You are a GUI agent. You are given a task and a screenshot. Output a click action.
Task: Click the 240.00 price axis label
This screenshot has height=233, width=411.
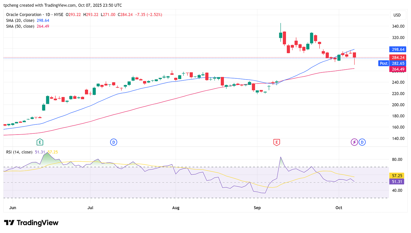click(x=398, y=82)
